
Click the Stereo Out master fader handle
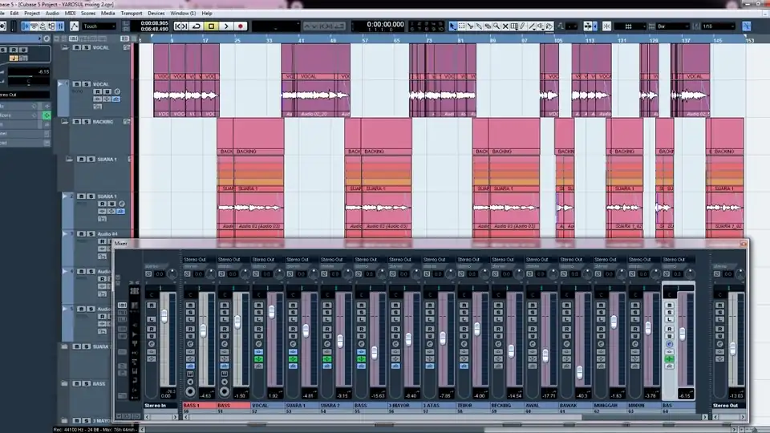pyautogui.click(x=732, y=349)
